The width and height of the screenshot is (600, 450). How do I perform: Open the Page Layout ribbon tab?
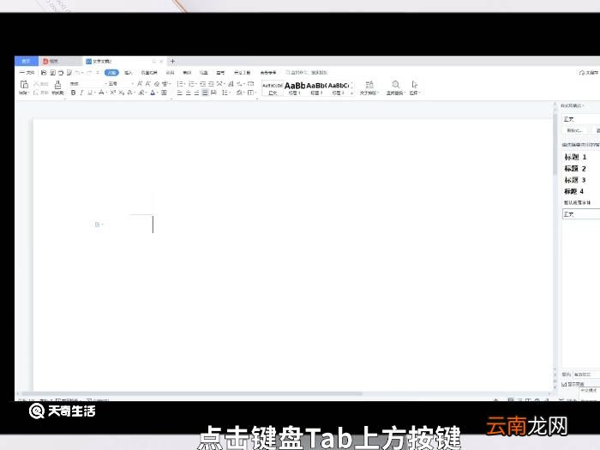click(149, 72)
